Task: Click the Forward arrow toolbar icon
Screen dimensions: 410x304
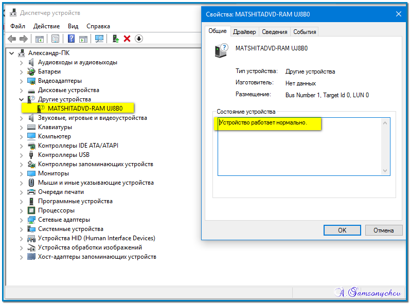Action: pos(24,39)
